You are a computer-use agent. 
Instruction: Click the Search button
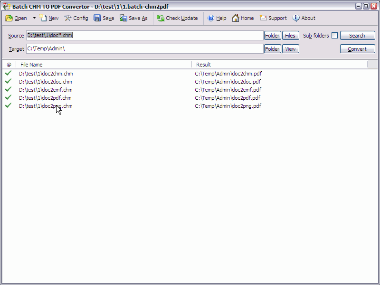[358, 36]
